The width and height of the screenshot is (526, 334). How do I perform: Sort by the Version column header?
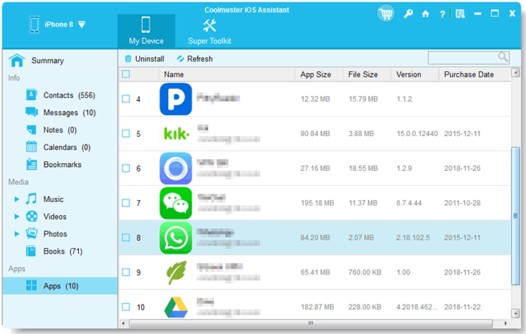[x=415, y=74]
